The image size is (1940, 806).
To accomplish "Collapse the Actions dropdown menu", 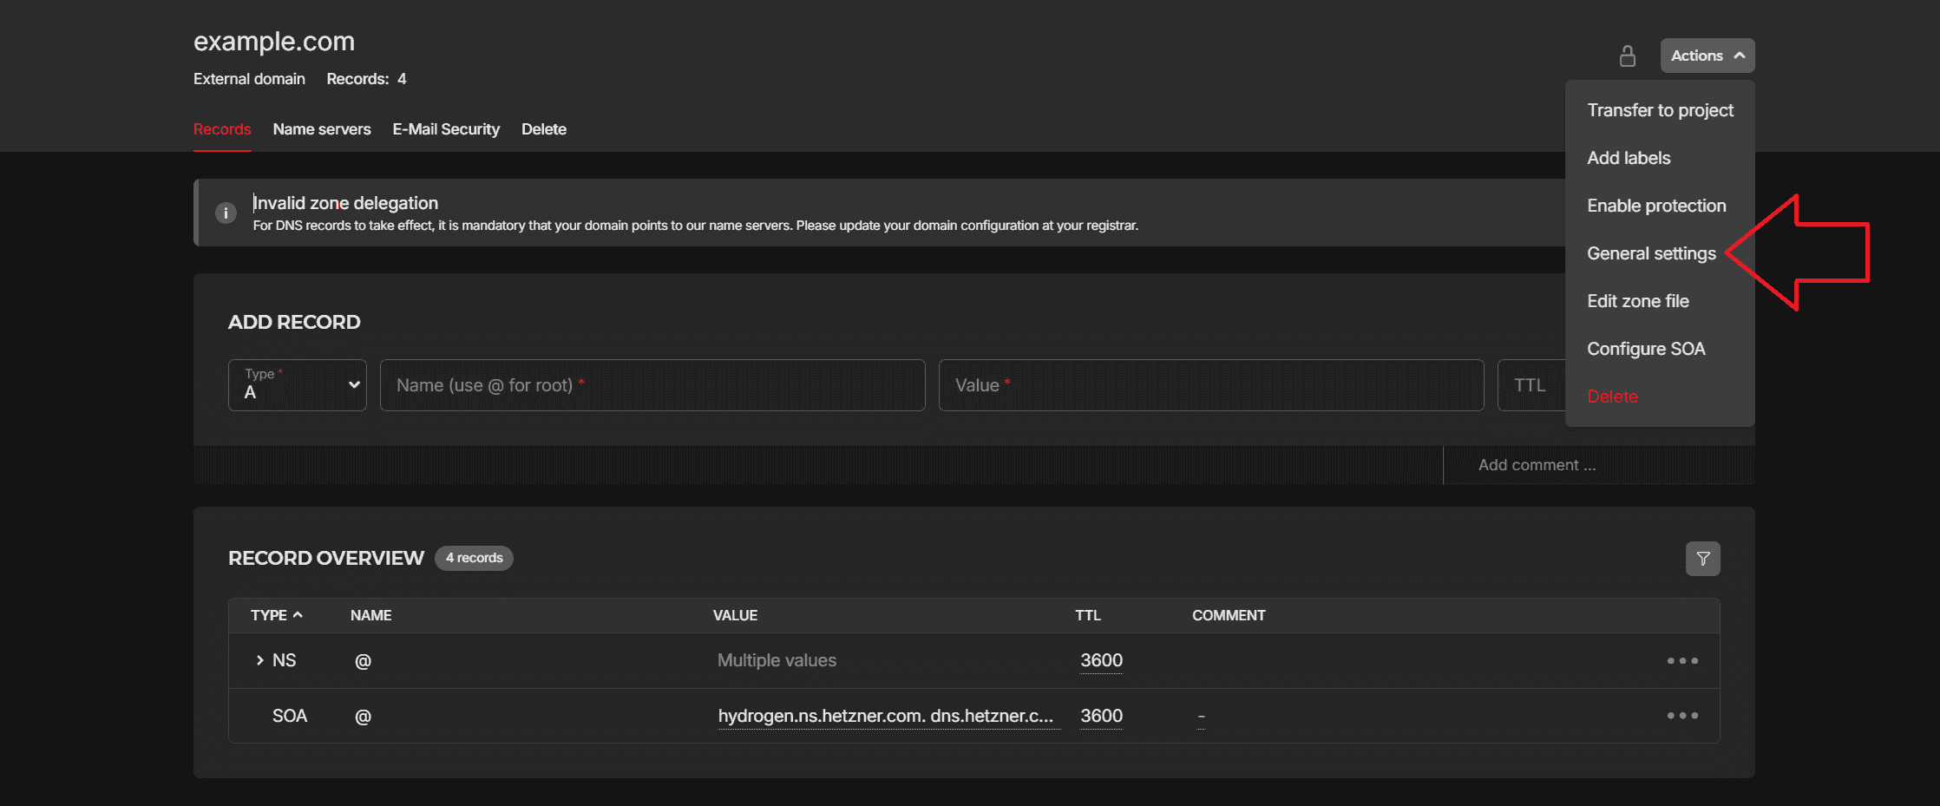I will tap(1707, 56).
